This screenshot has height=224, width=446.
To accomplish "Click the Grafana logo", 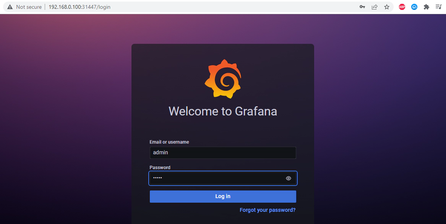I will click(223, 79).
